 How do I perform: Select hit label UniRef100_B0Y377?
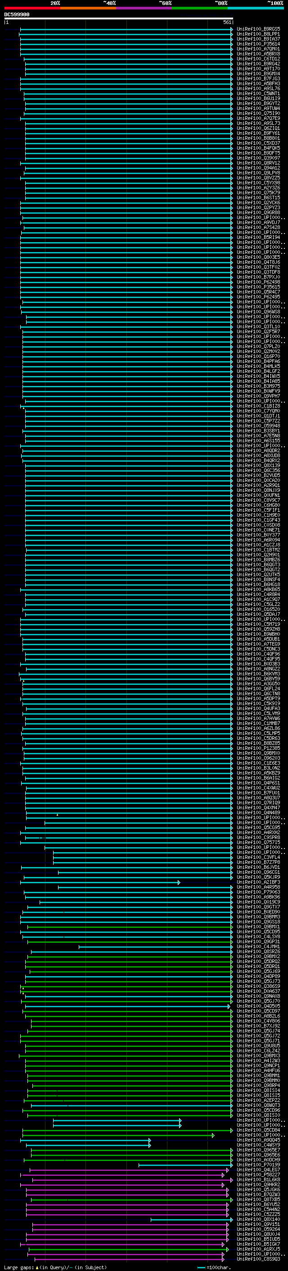pyautogui.click(x=258, y=535)
